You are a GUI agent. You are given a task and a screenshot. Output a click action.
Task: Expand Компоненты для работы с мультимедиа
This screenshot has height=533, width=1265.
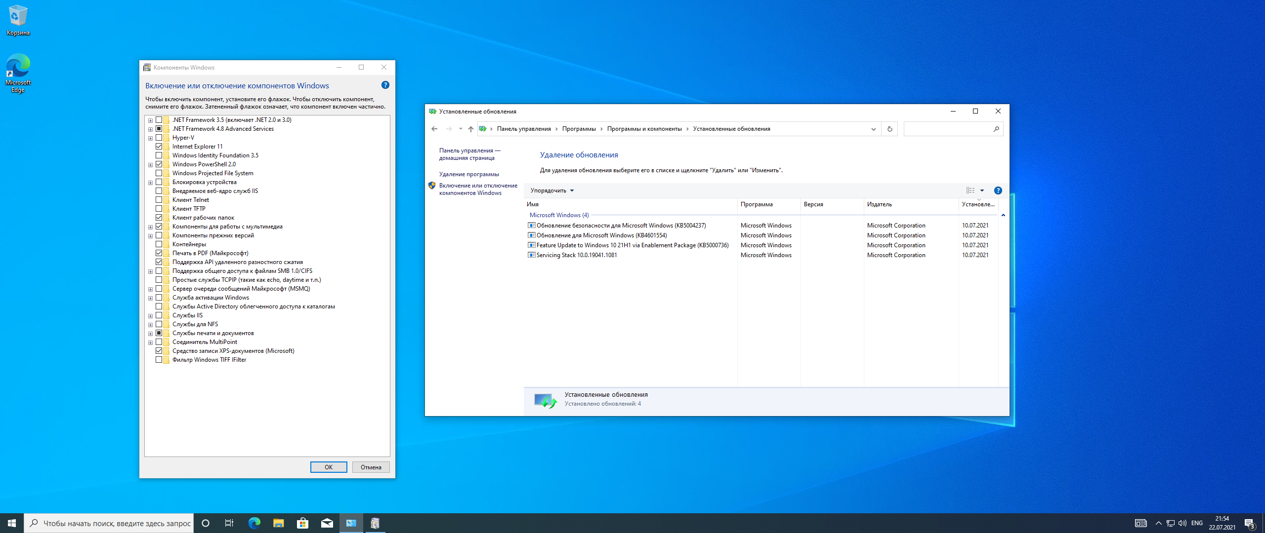150,227
